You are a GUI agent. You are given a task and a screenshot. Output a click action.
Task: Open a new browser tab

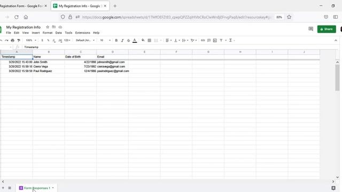pos(115,6)
